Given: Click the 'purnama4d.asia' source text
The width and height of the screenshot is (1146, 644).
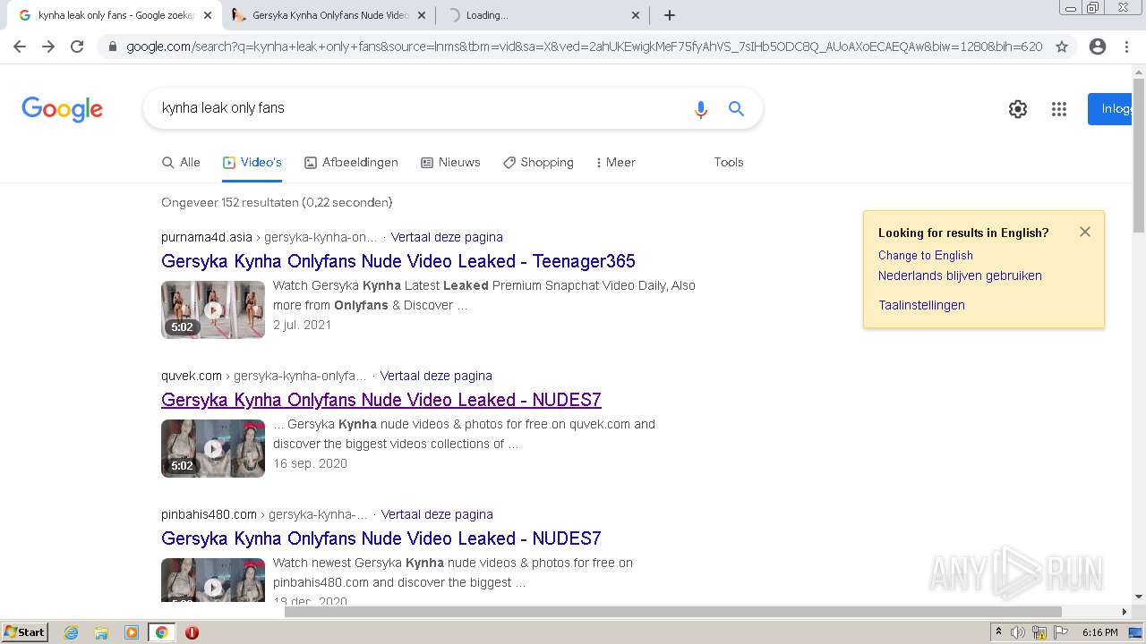Looking at the screenshot, I should [207, 238].
